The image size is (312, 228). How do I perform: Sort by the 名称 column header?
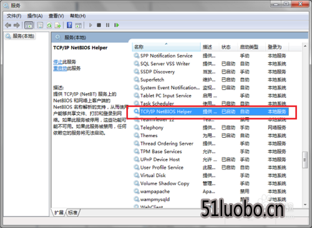point(166,47)
